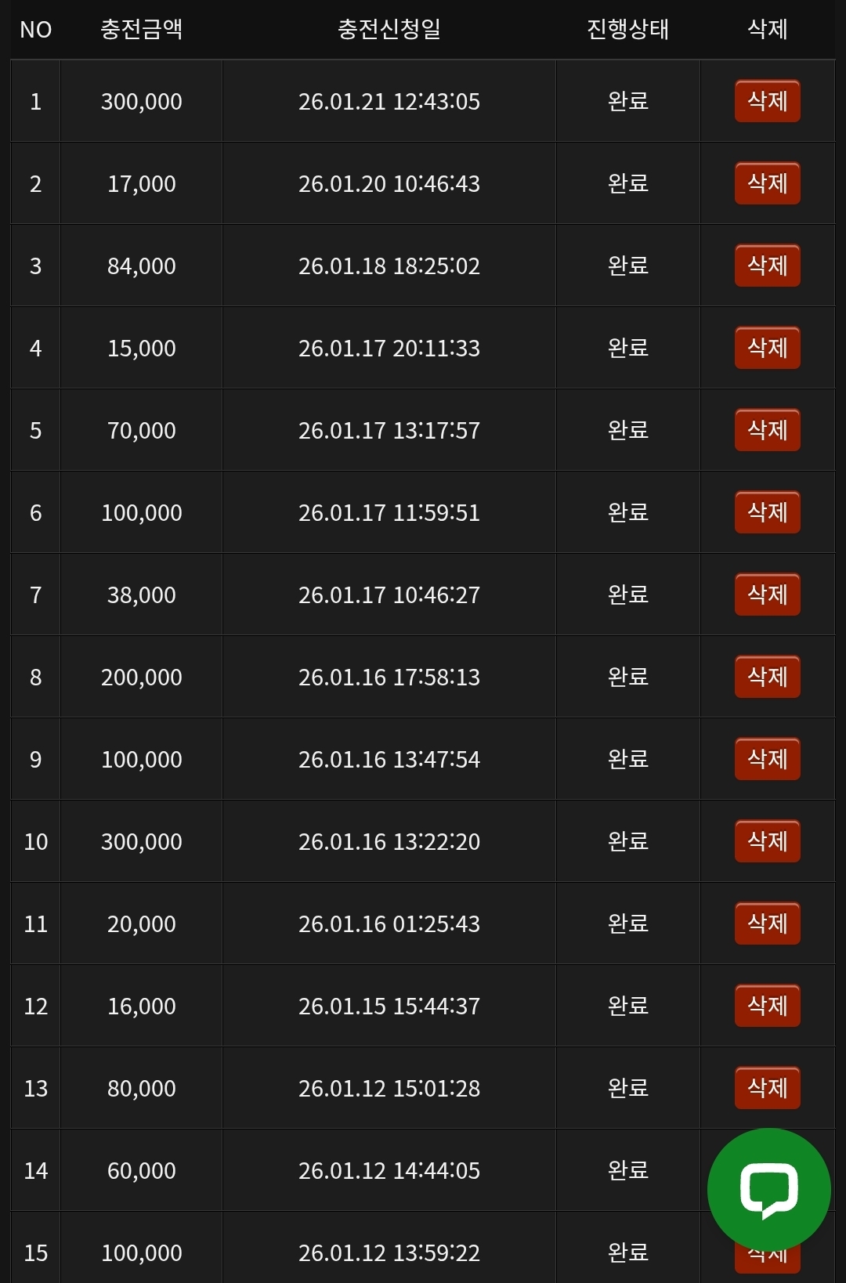Remove the 20,000 charge row
Viewport: 846px width, 1283px height.
pyautogui.click(x=767, y=923)
